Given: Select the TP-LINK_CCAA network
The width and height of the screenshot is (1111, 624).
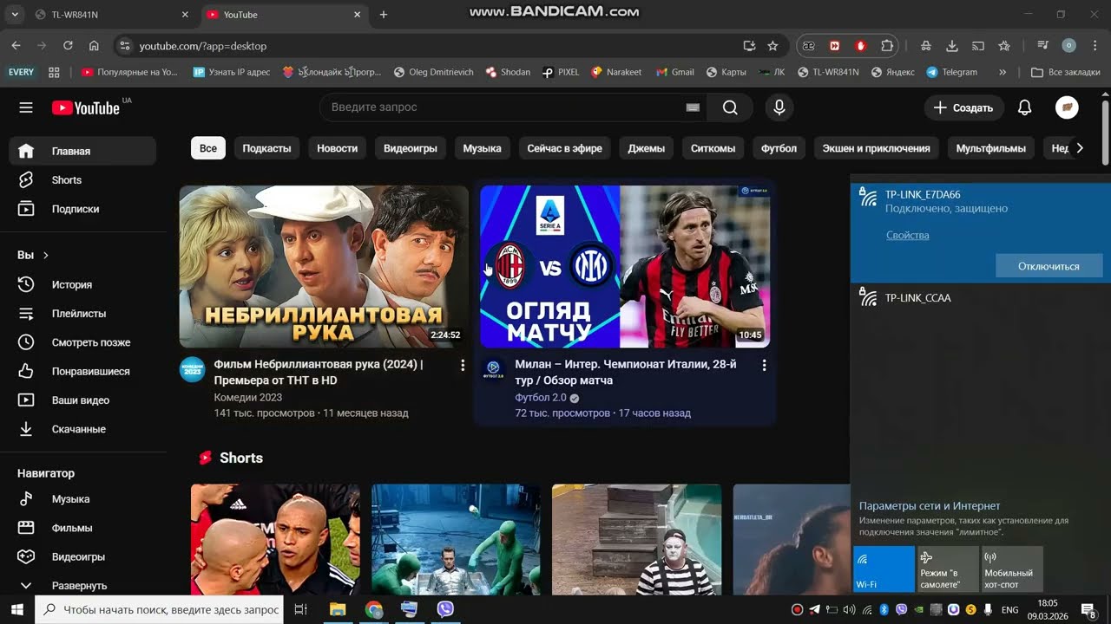Looking at the screenshot, I should 981,298.
